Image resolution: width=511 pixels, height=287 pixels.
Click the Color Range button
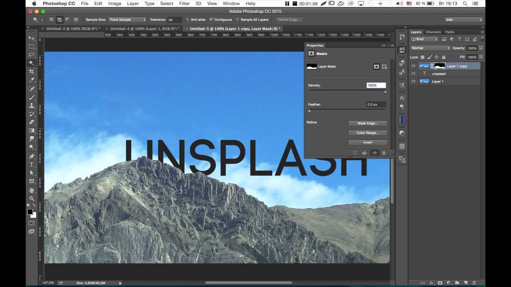pos(368,133)
